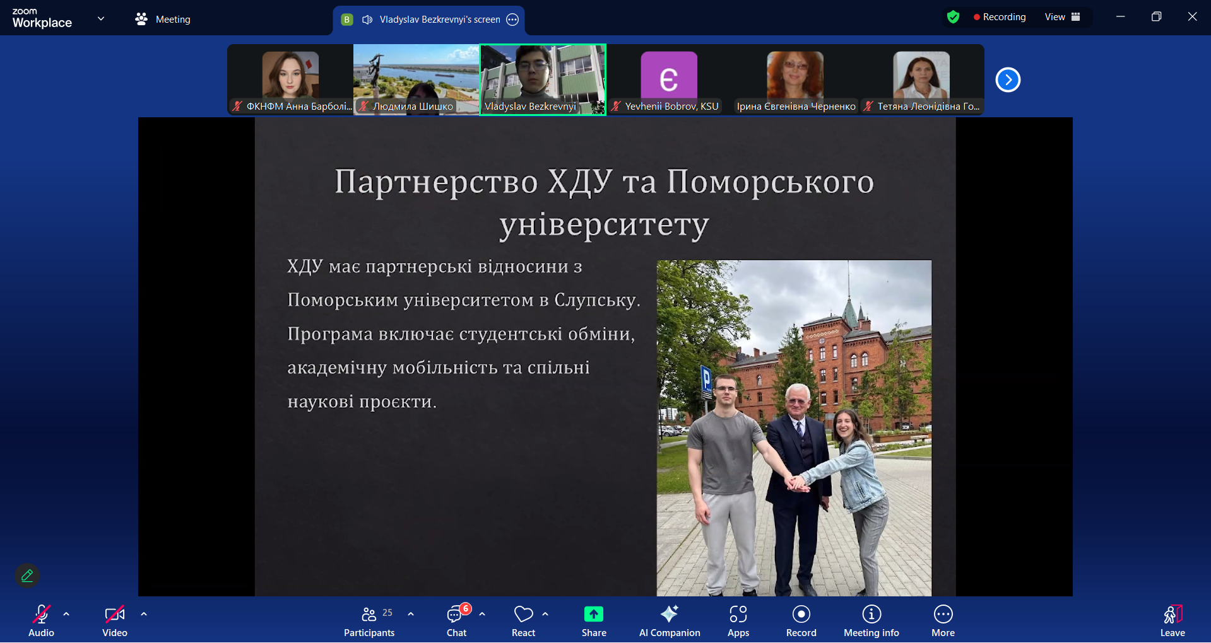The height and width of the screenshot is (643, 1211).
Task: Click the green security shield icon
Action: click(953, 17)
